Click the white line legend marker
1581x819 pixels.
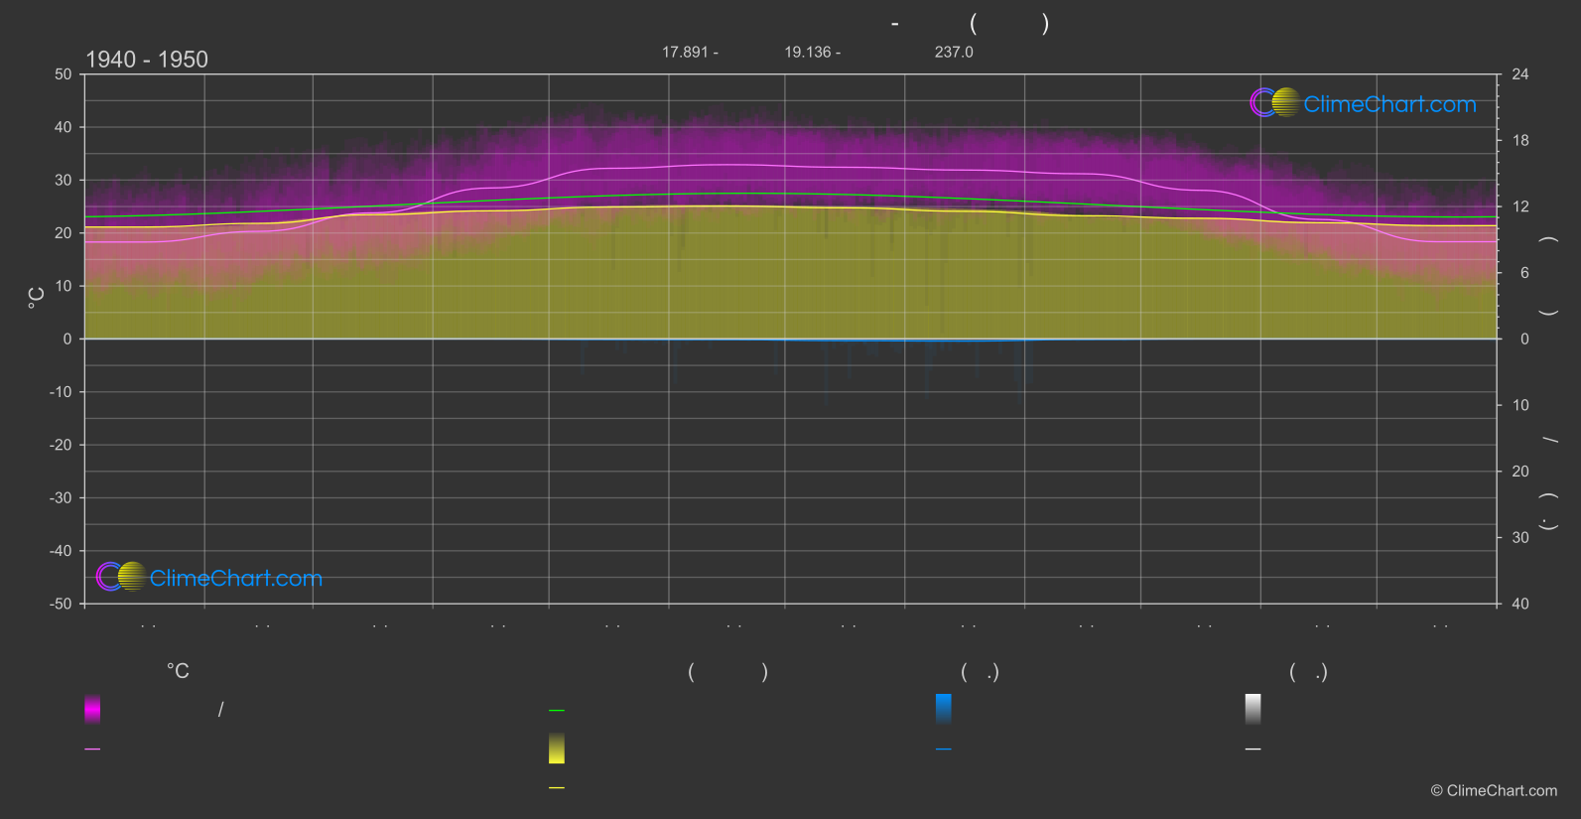click(1253, 750)
